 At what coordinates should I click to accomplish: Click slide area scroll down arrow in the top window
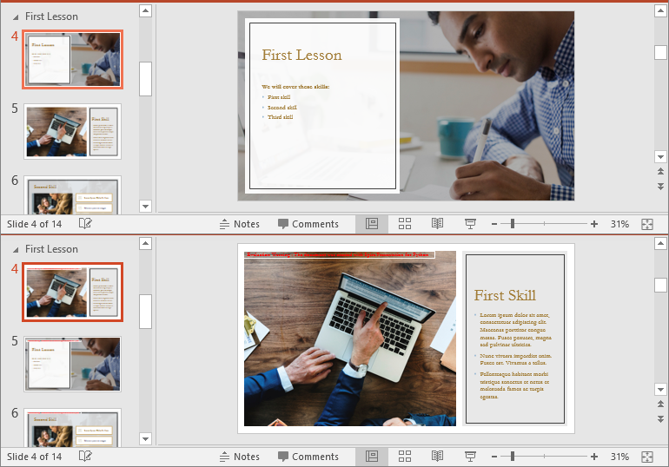(660, 157)
